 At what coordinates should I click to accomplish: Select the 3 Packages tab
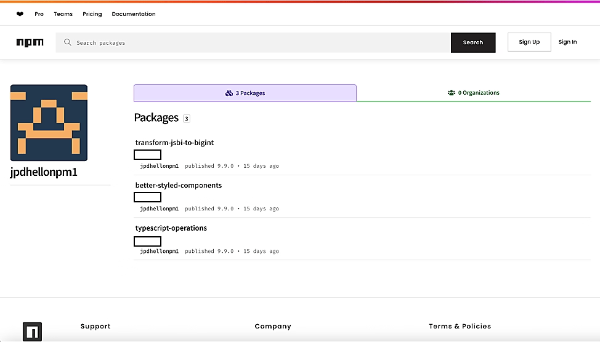point(245,93)
